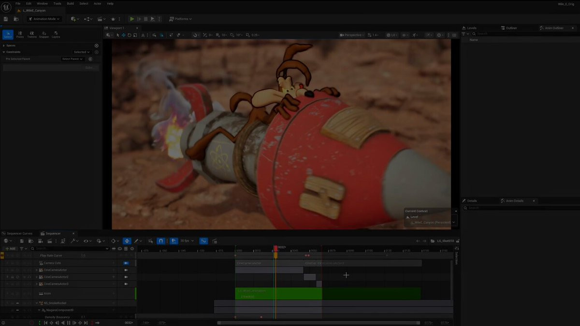Open the Selected constraints dropdown

pyautogui.click(x=82, y=52)
